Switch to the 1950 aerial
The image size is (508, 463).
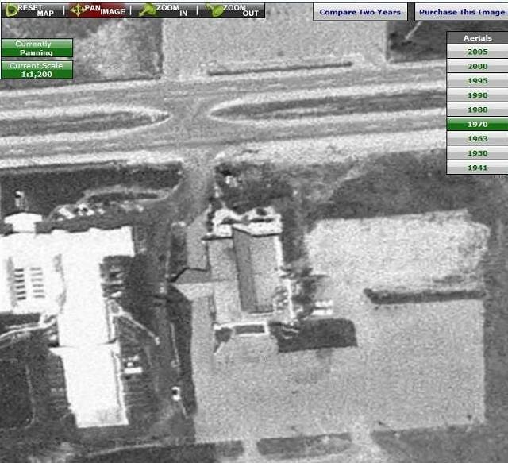pyautogui.click(x=477, y=153)
